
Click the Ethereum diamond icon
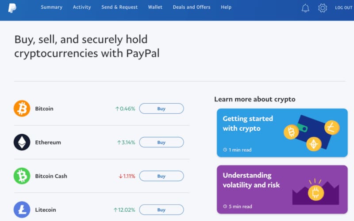22,142
